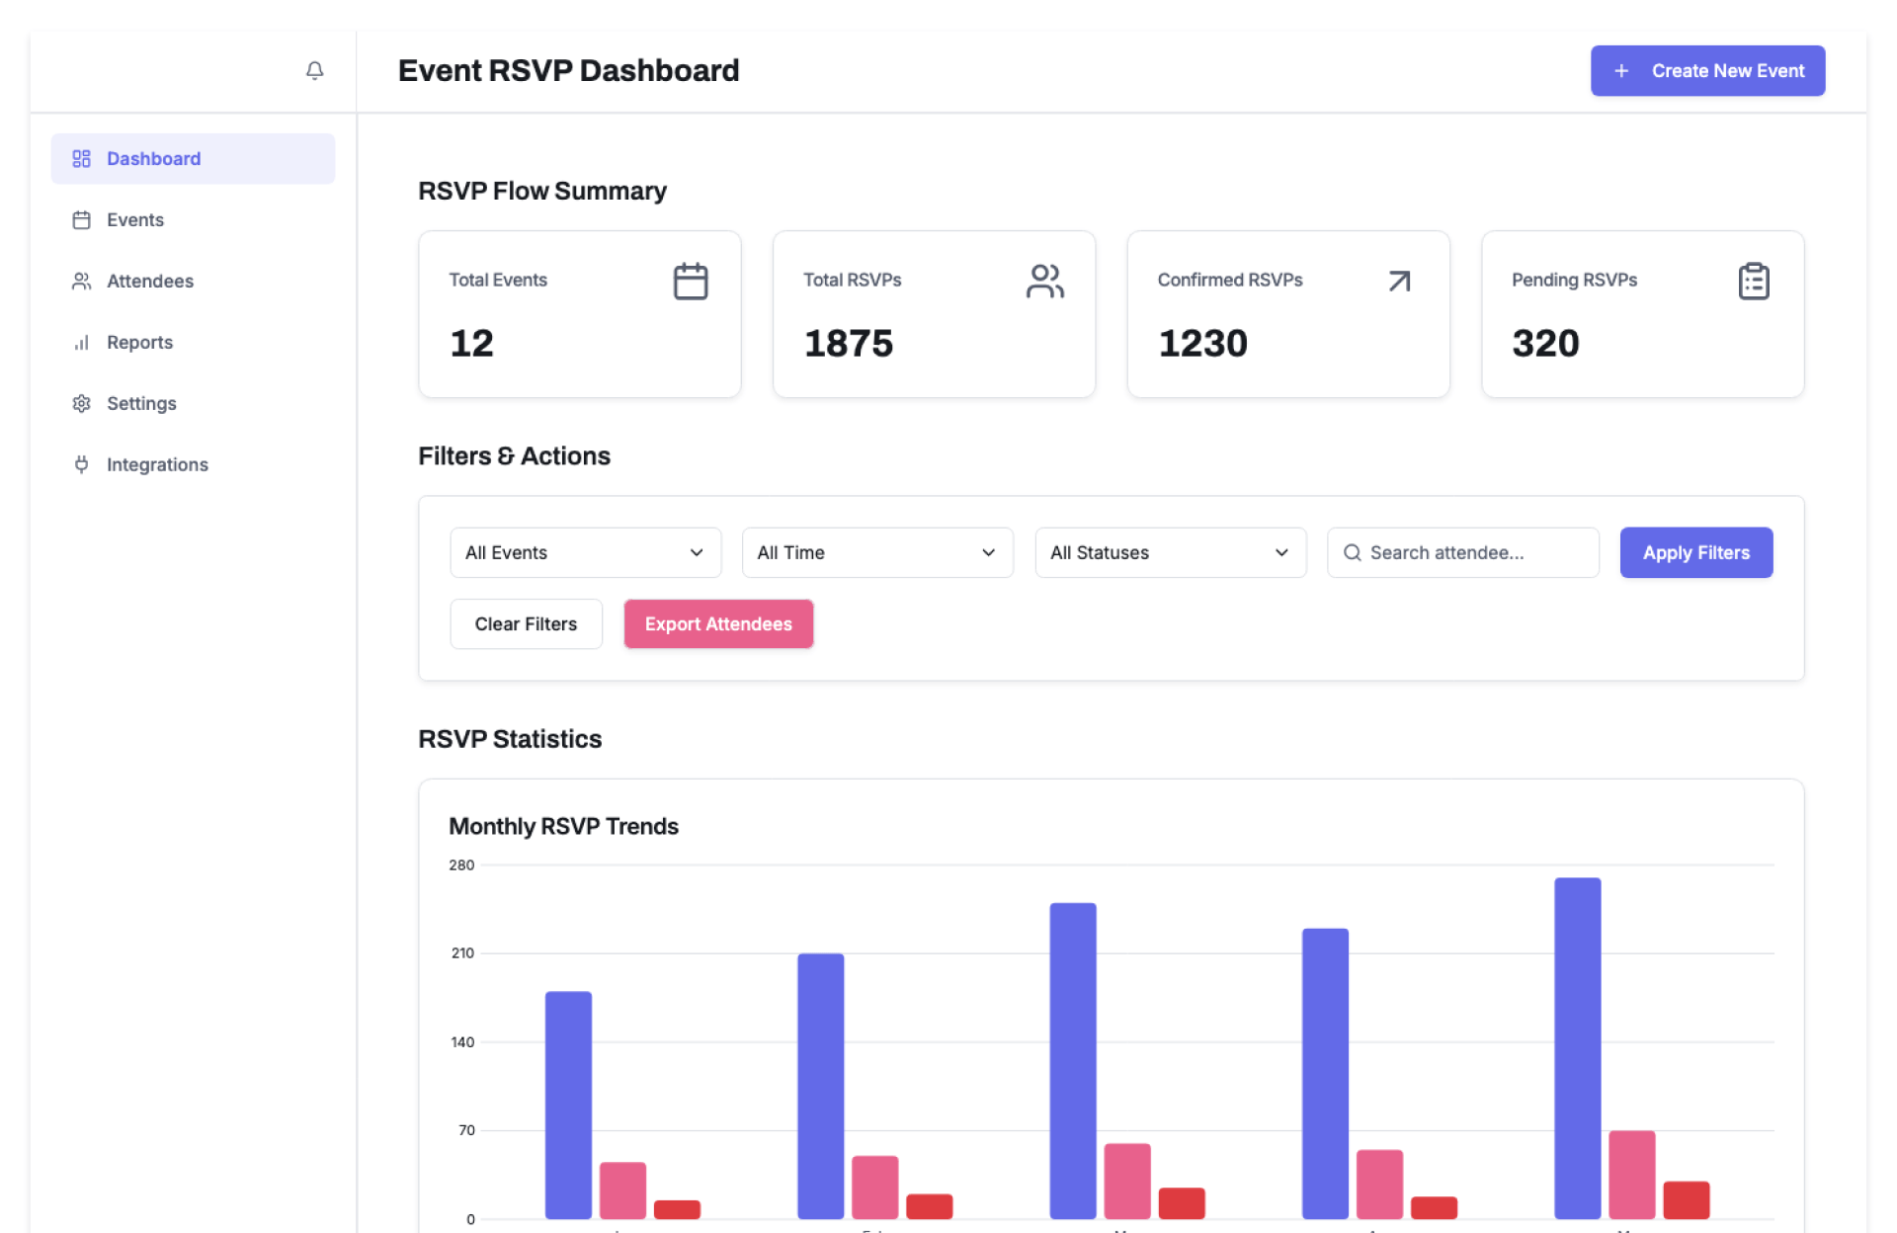
Task: Expand the All Time filter dropdown
Action: (876, 552)
